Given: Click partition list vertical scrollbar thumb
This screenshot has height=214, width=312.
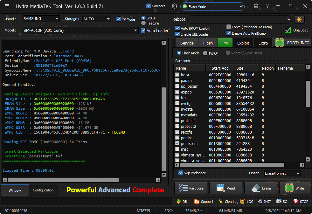Looking at the screenshot, I should [x=308, y=93].
